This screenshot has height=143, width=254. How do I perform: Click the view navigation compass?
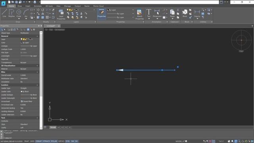click(x=241, y=40)
